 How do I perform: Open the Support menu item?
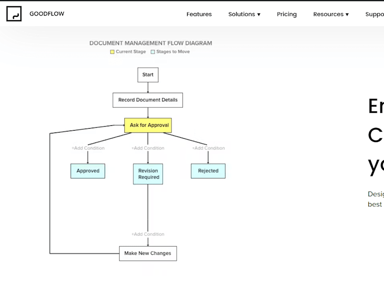pos(375,14)
